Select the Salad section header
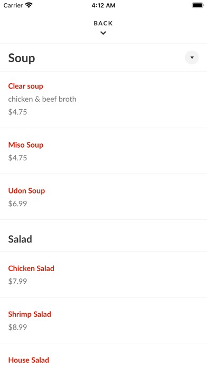 [x=20, y=239]
